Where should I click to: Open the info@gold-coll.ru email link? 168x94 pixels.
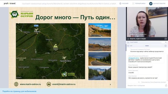pos(134,58)
